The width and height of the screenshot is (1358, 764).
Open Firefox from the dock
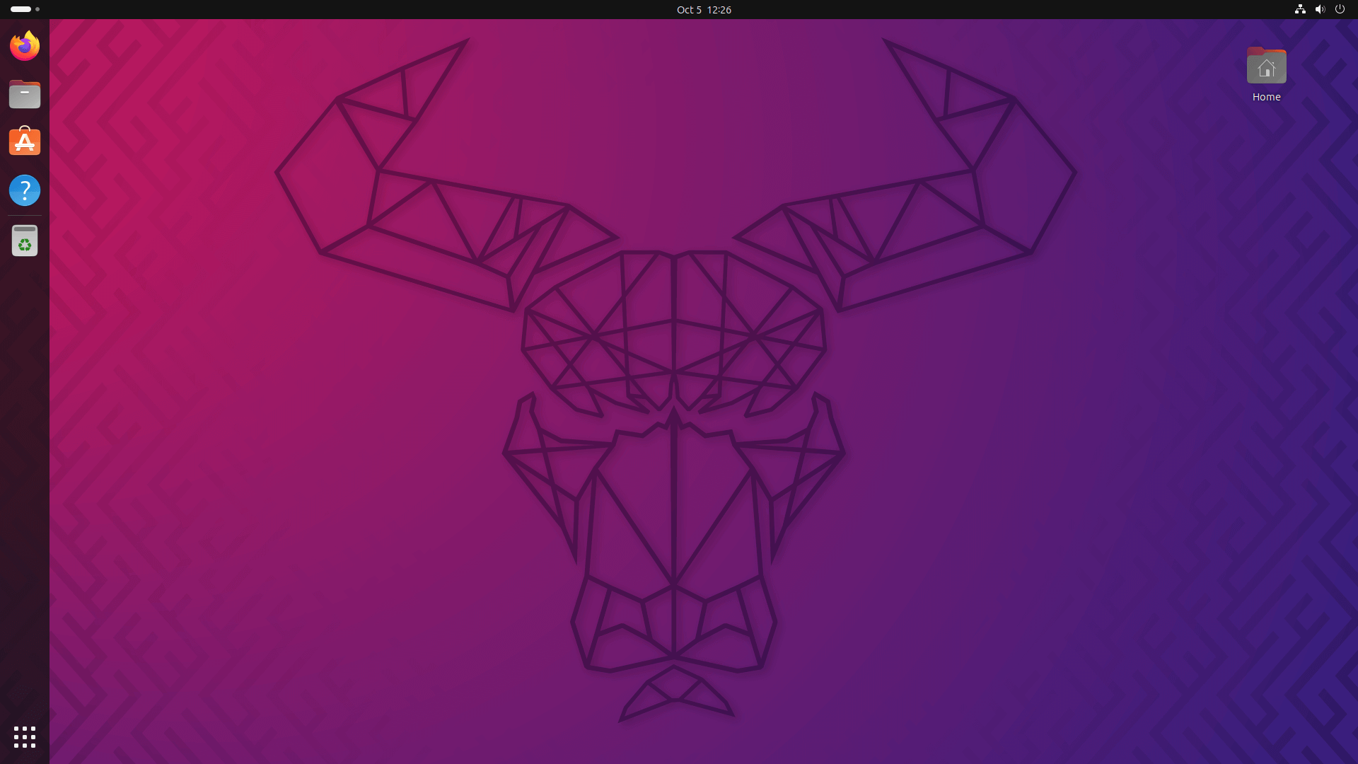25,45
